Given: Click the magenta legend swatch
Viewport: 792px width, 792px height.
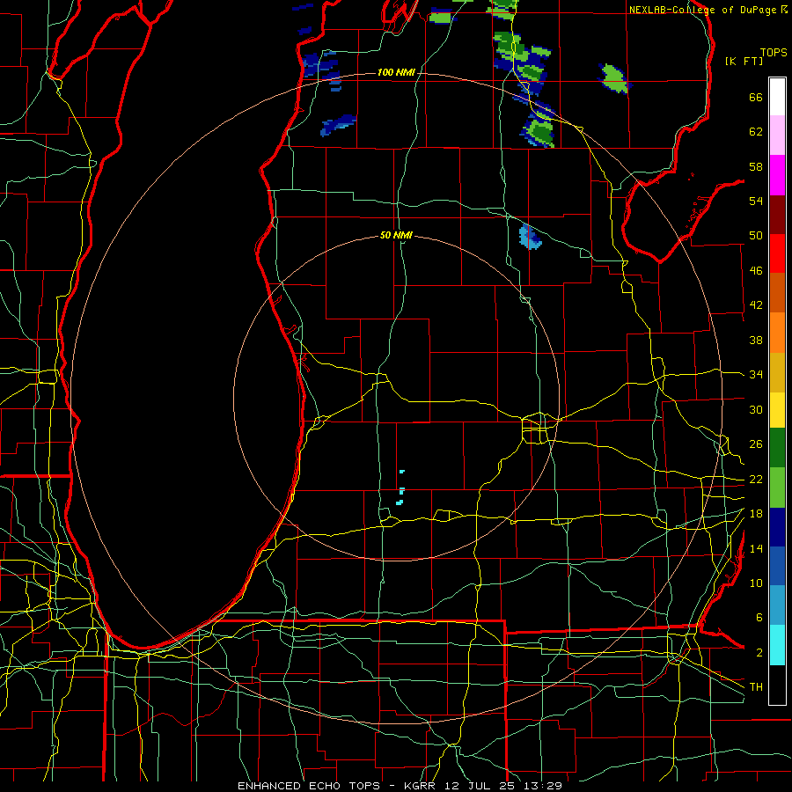Looking at the screenshot, I should pyautogui.click(x=777, y=175).
